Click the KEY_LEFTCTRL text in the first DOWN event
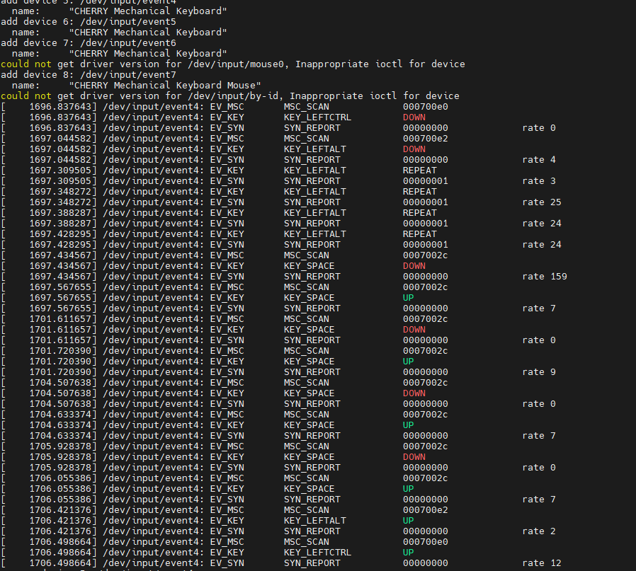This screenshot has height=571, width=636. pos(317,117)
